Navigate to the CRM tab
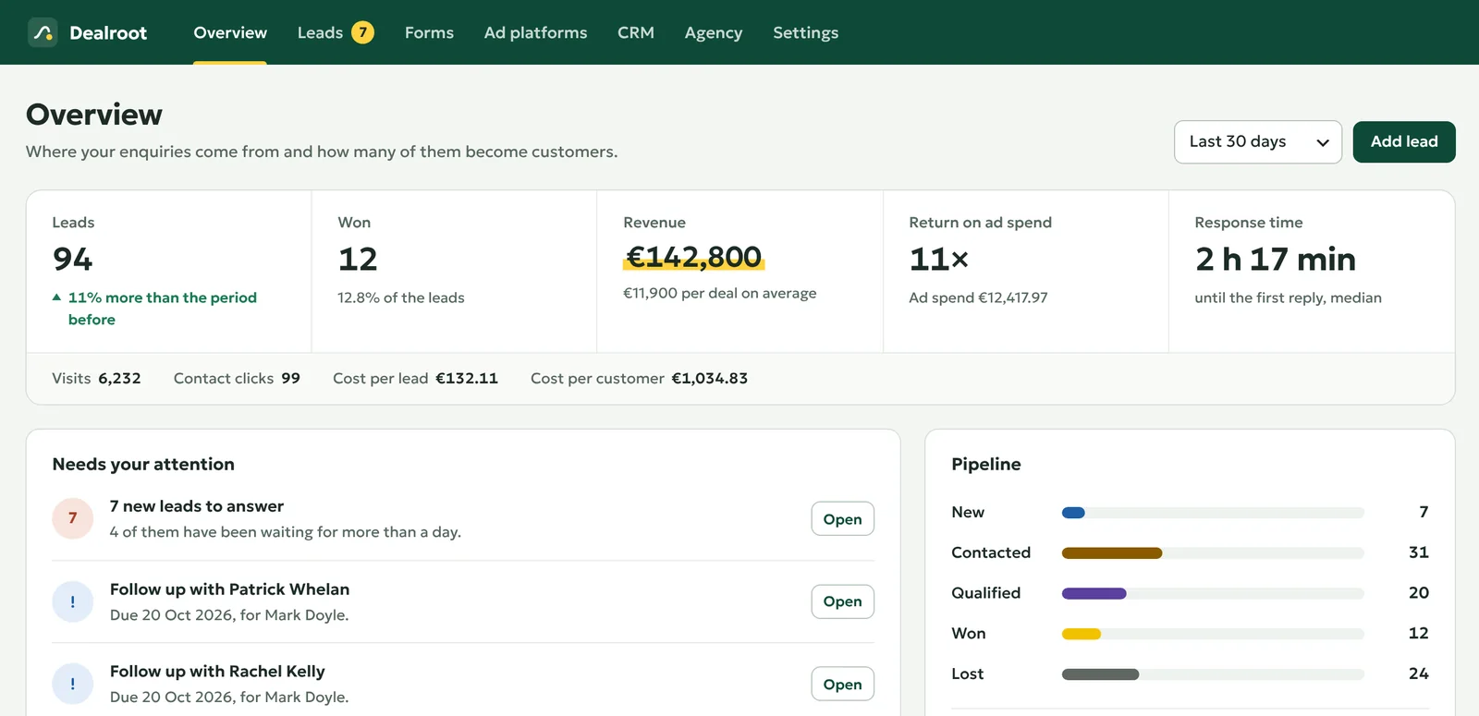Screen dimensions: 1479x716 pyautogui.click(x=636, y=32)
